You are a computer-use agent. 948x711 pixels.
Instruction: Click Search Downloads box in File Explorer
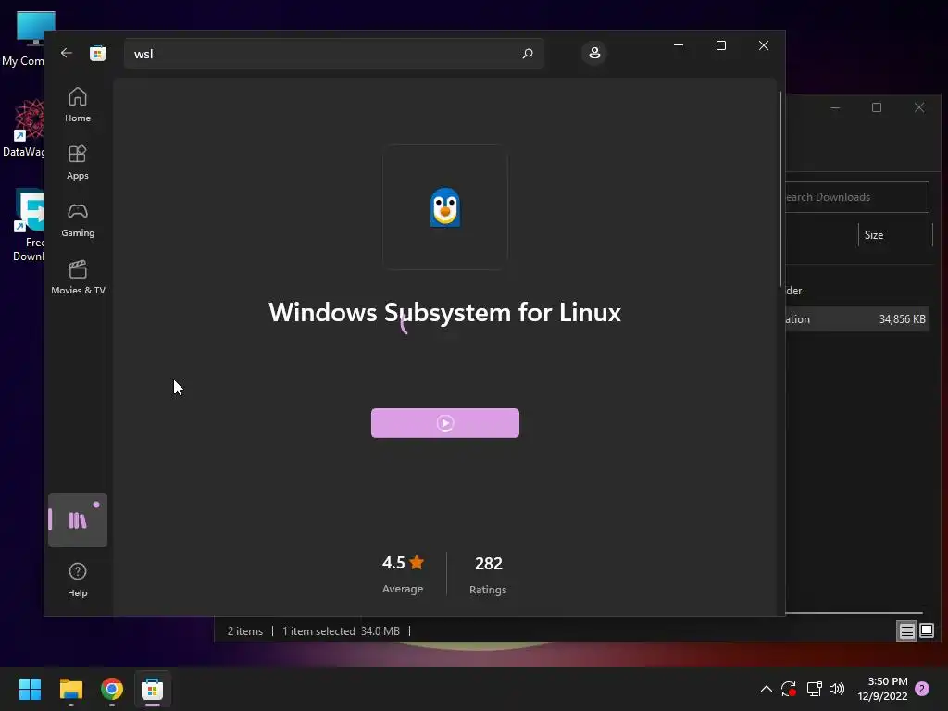click(x=856, y=197)
